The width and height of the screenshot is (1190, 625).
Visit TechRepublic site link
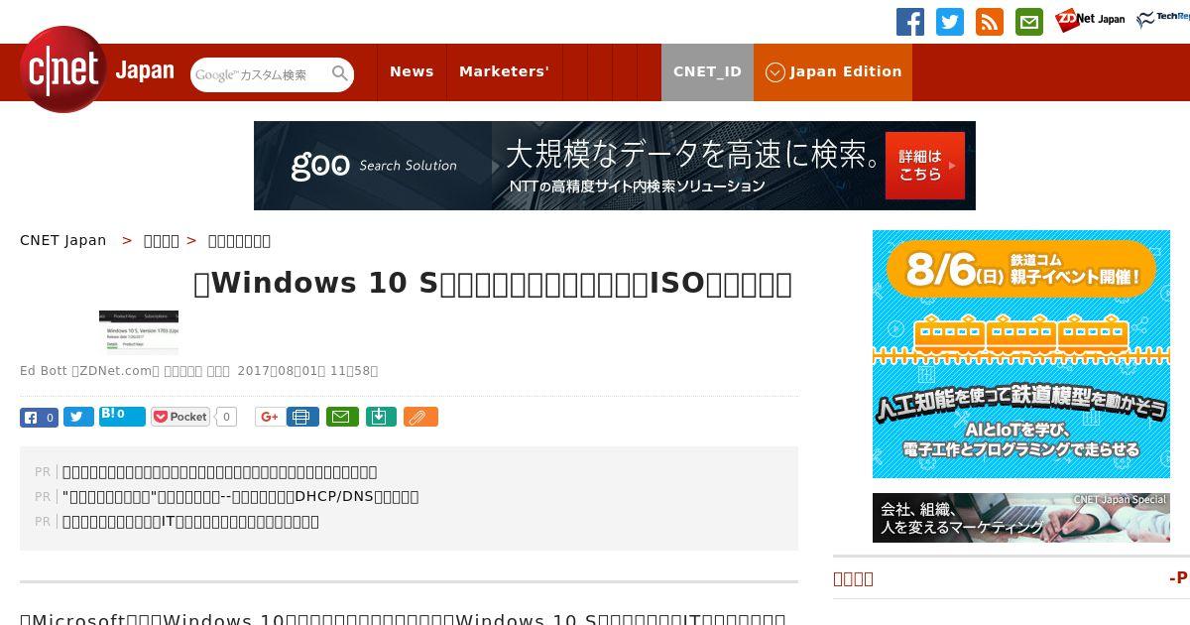[x=1163, y=20]
